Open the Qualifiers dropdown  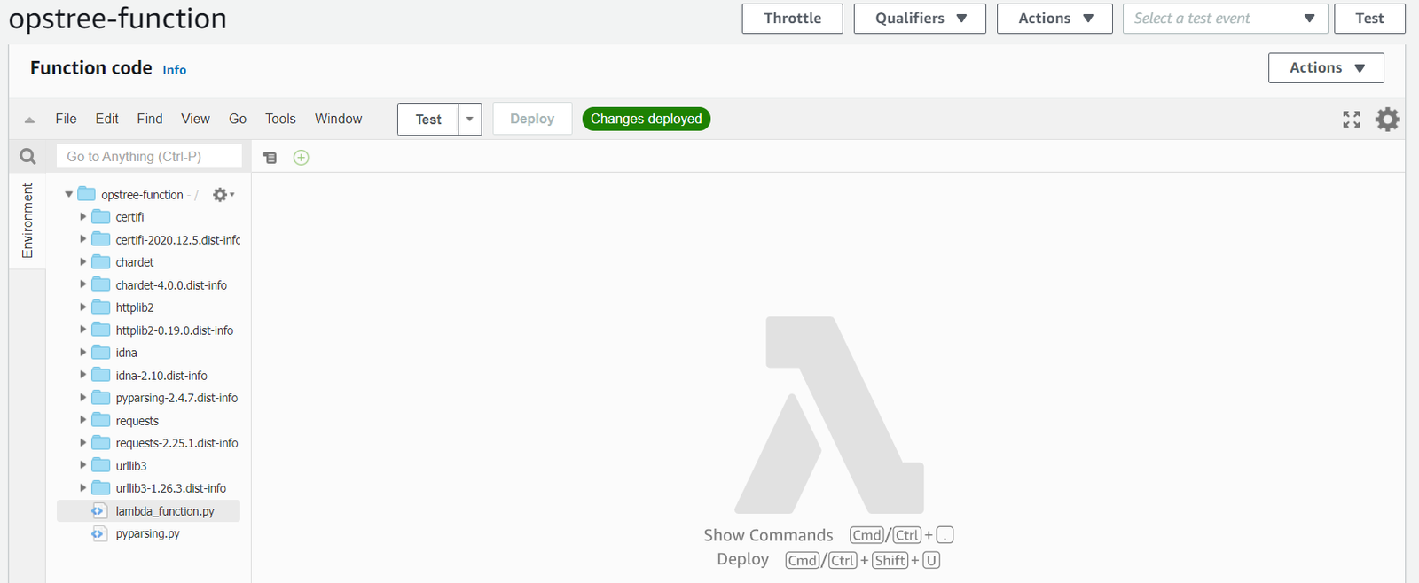920,19
